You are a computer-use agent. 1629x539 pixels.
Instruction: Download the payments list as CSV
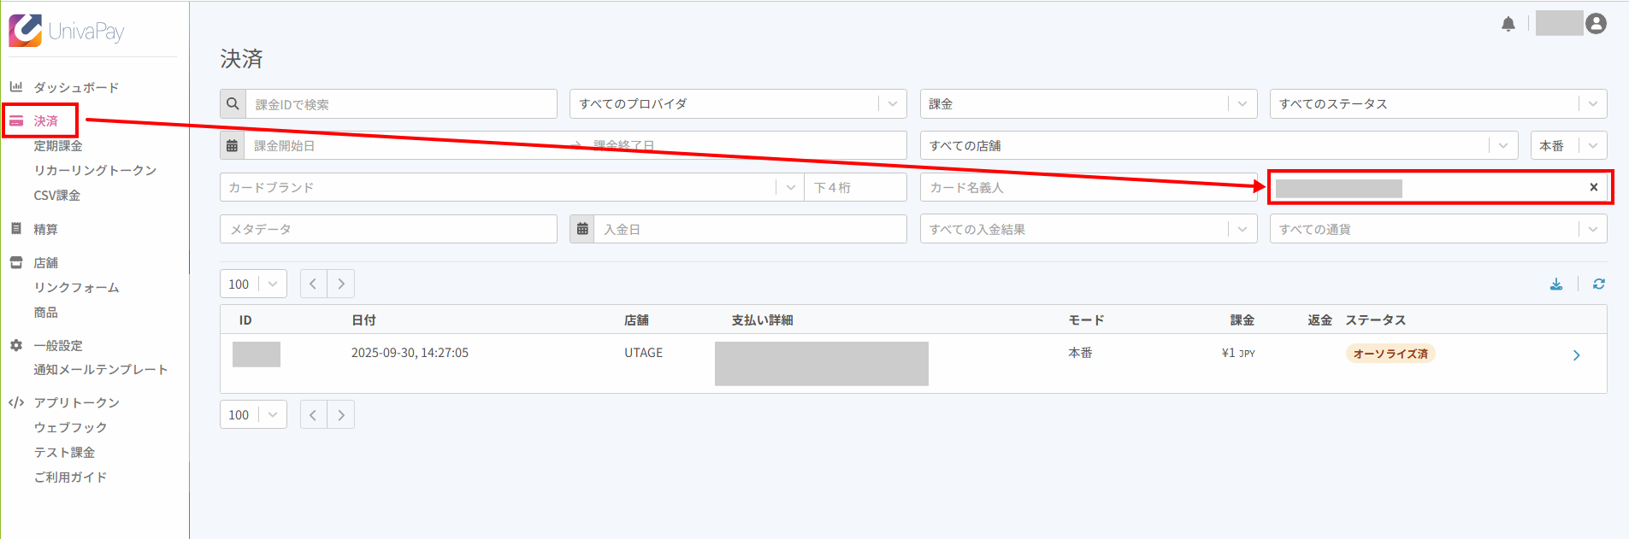click(1556, 284)
